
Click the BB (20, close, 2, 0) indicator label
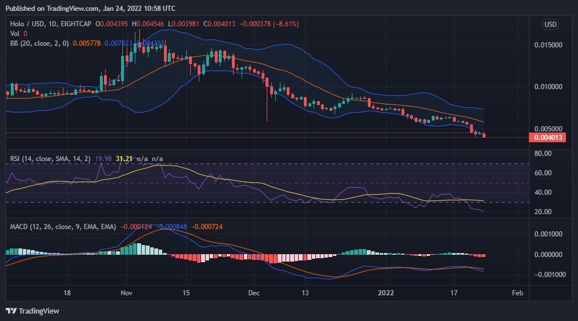pos(39,43)
